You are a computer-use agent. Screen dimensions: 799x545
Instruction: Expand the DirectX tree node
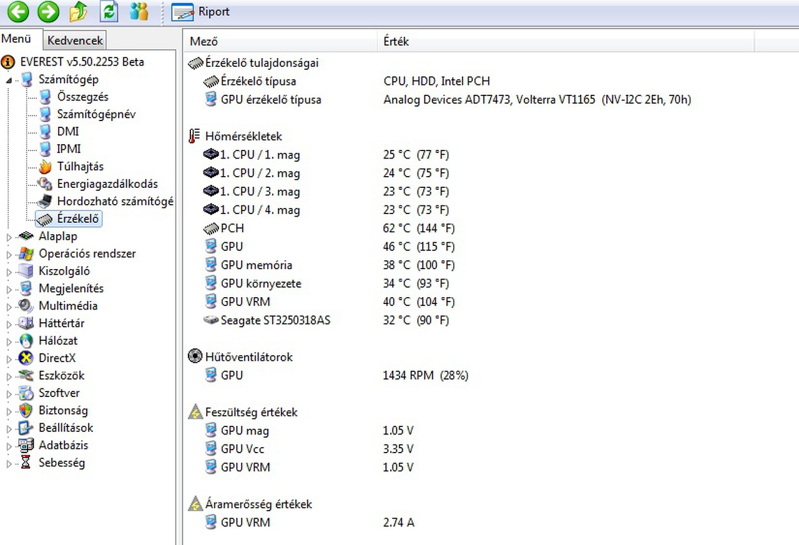[9, 359]
